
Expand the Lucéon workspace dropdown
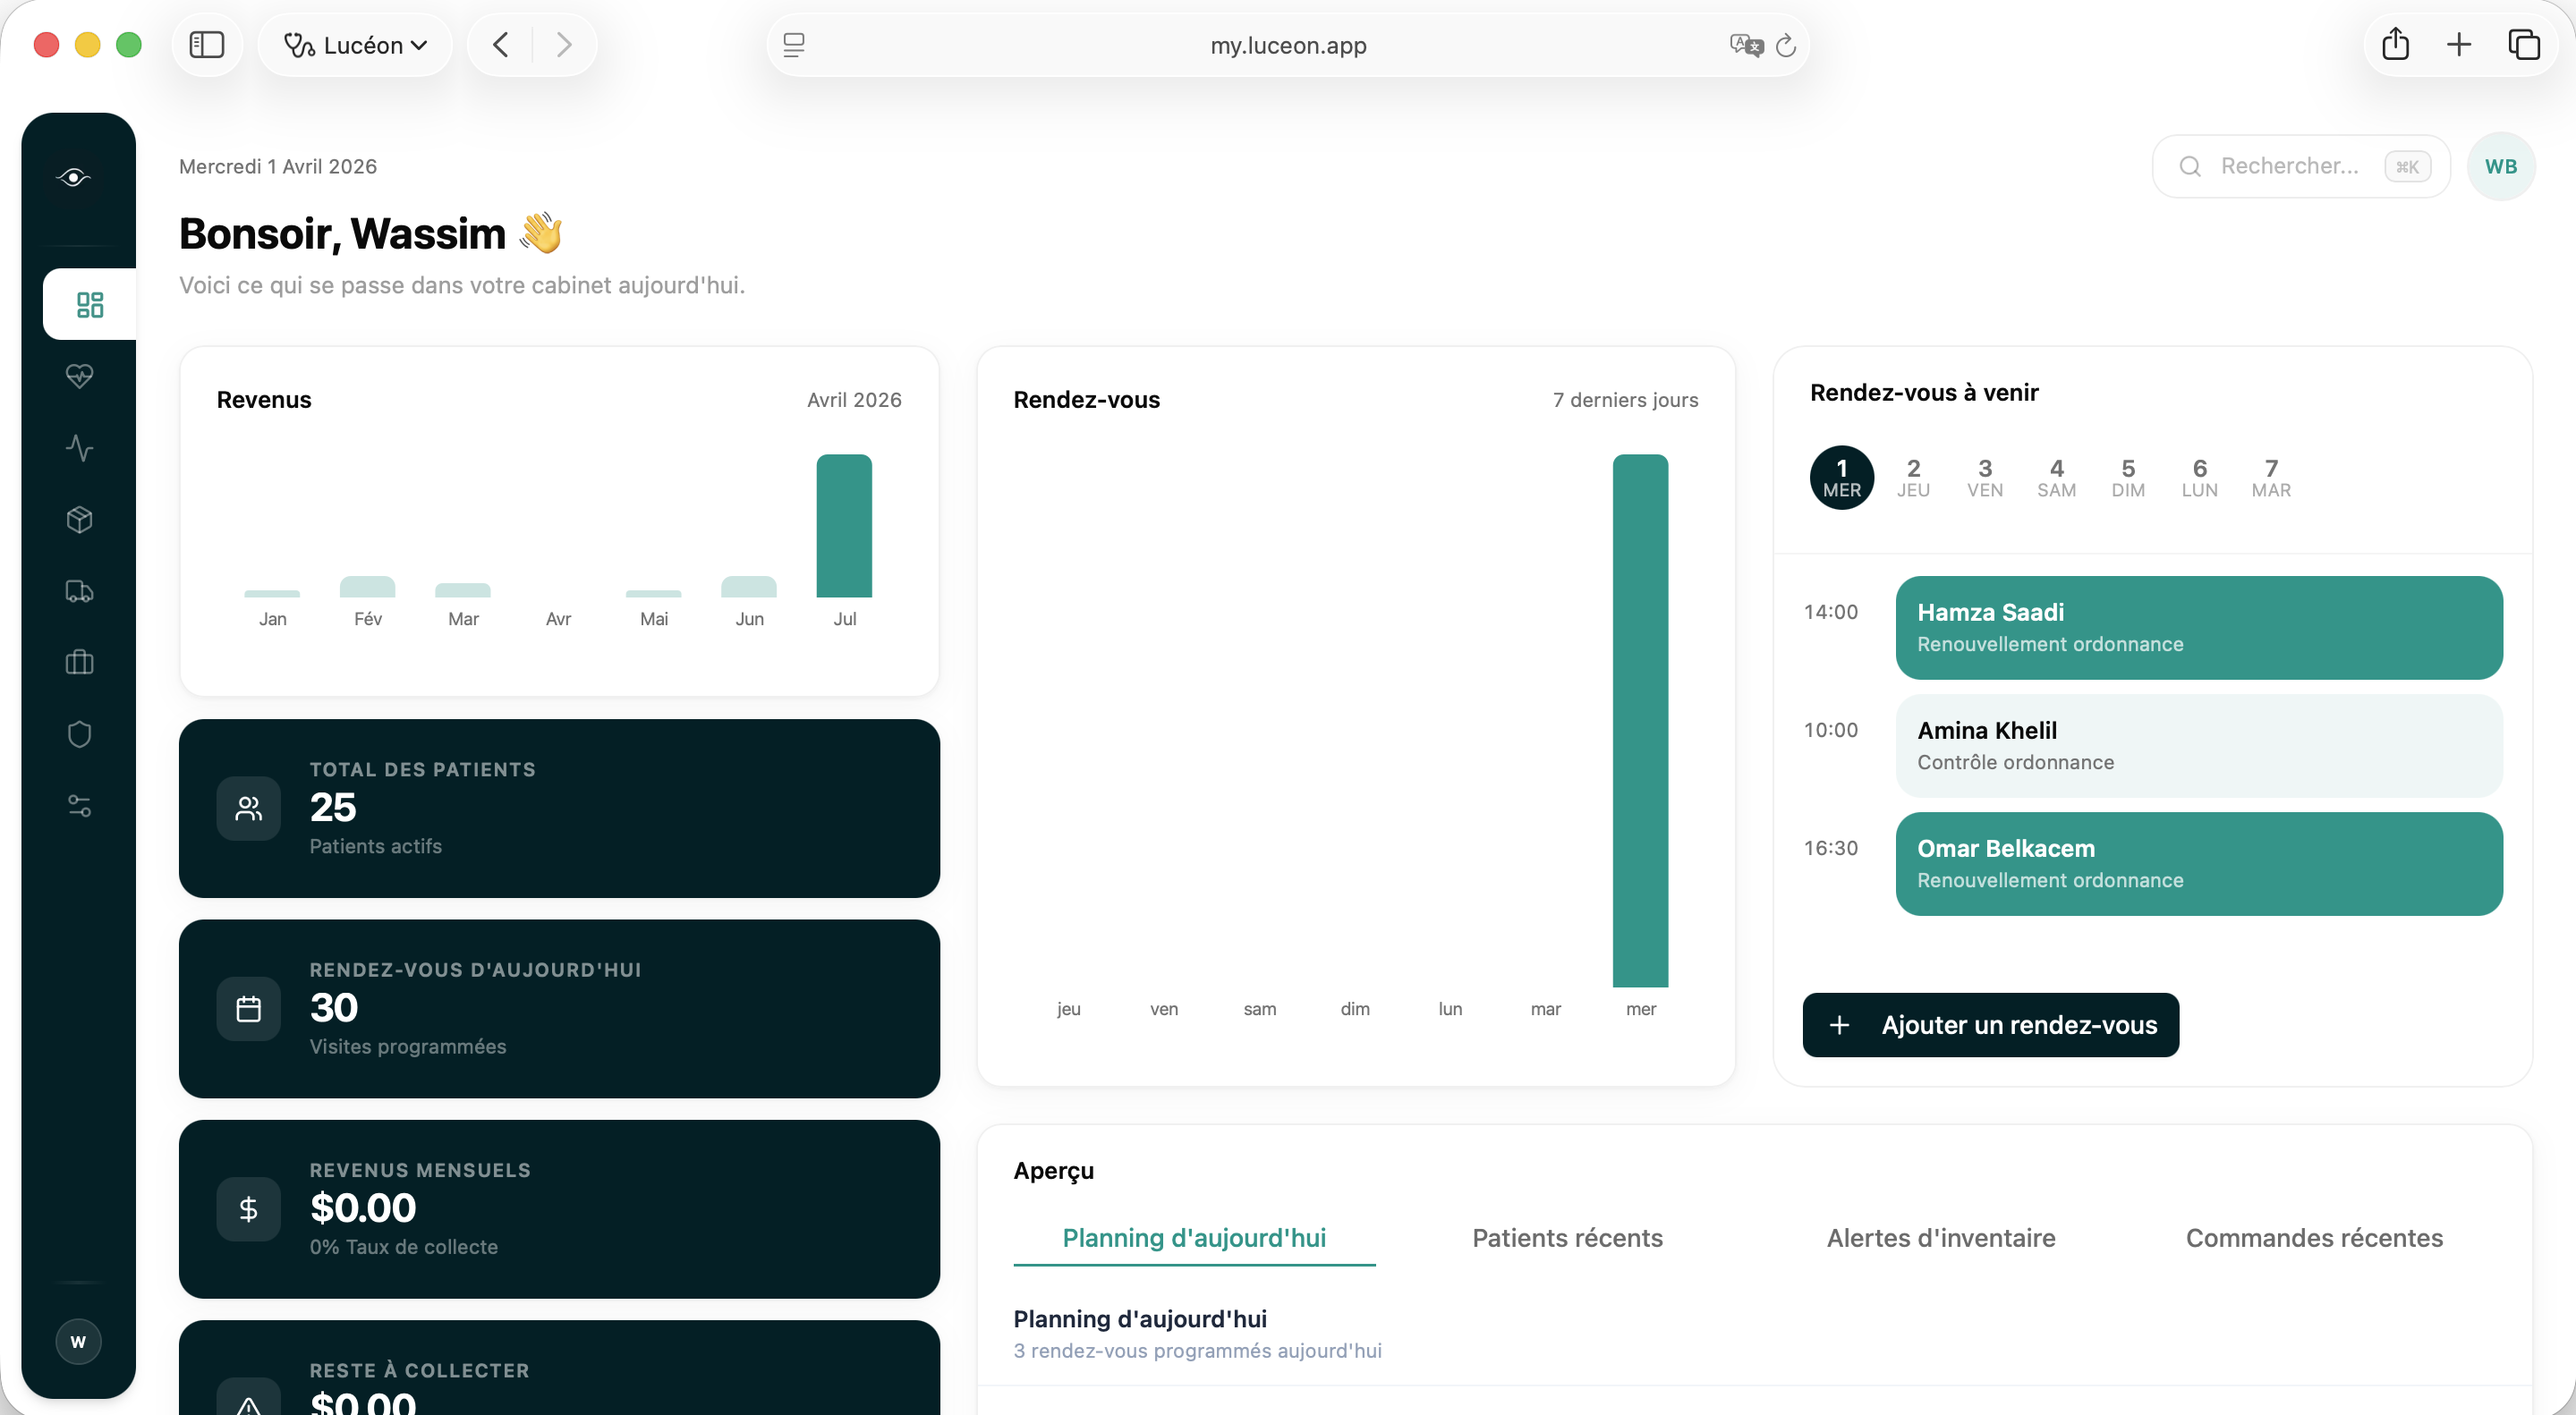click(355, 45)
